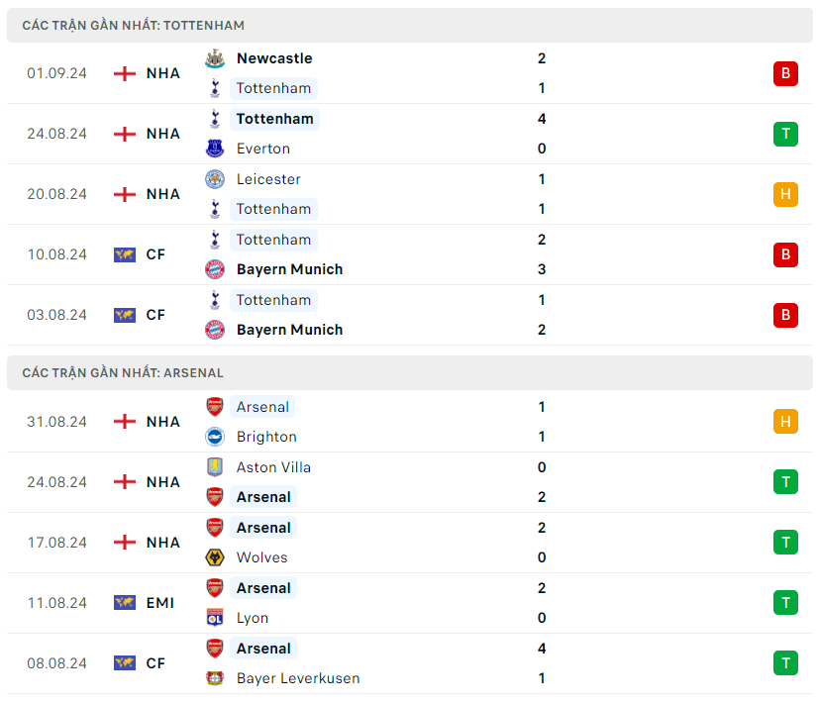Click the Wolves club crest icon

point(215,557)
